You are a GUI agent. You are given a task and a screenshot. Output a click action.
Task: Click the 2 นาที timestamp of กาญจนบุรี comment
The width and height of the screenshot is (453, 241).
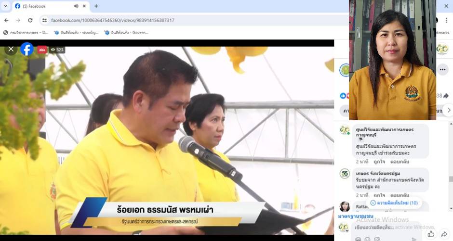[x=362, y=162]
